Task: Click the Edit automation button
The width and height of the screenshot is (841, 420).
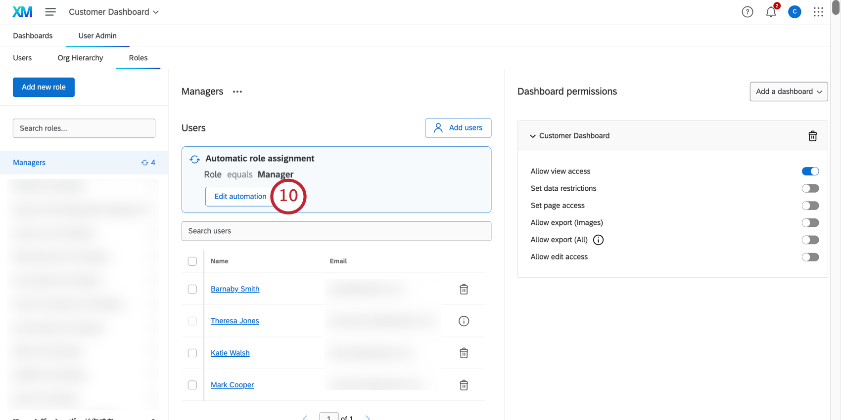Action: pyautogui.click(x=240, y=196)
